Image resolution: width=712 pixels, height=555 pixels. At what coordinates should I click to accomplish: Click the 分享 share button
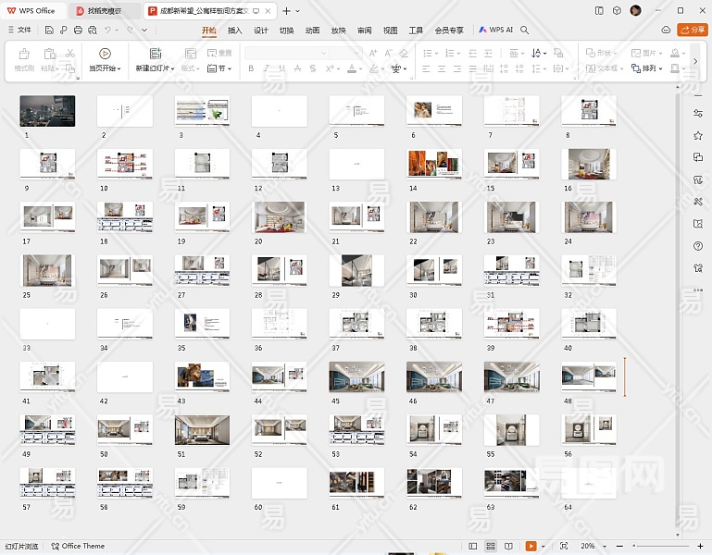pyautogui.click(x=692, y=31)
